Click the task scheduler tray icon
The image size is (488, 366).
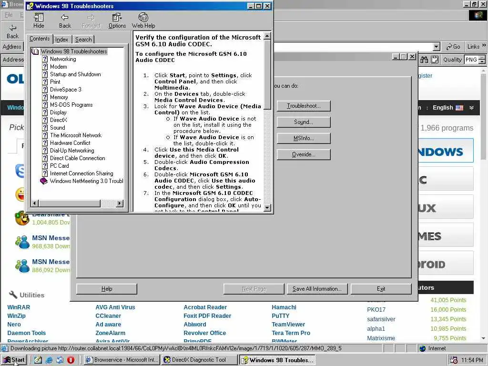[454, 360]
